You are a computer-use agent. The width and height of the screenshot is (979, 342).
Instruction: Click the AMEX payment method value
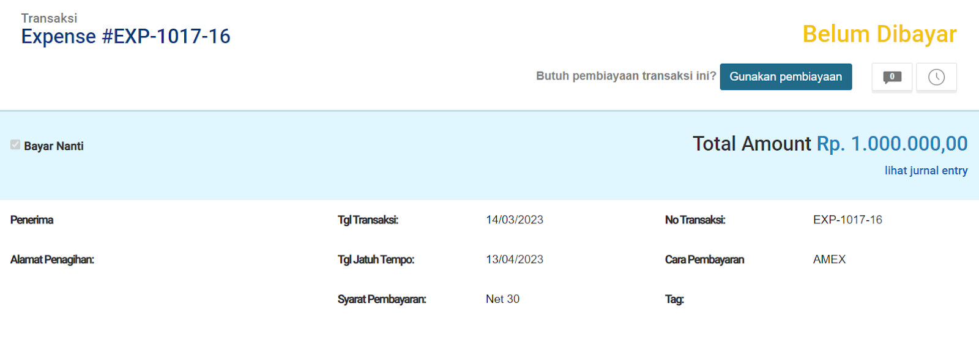(829, 260)
